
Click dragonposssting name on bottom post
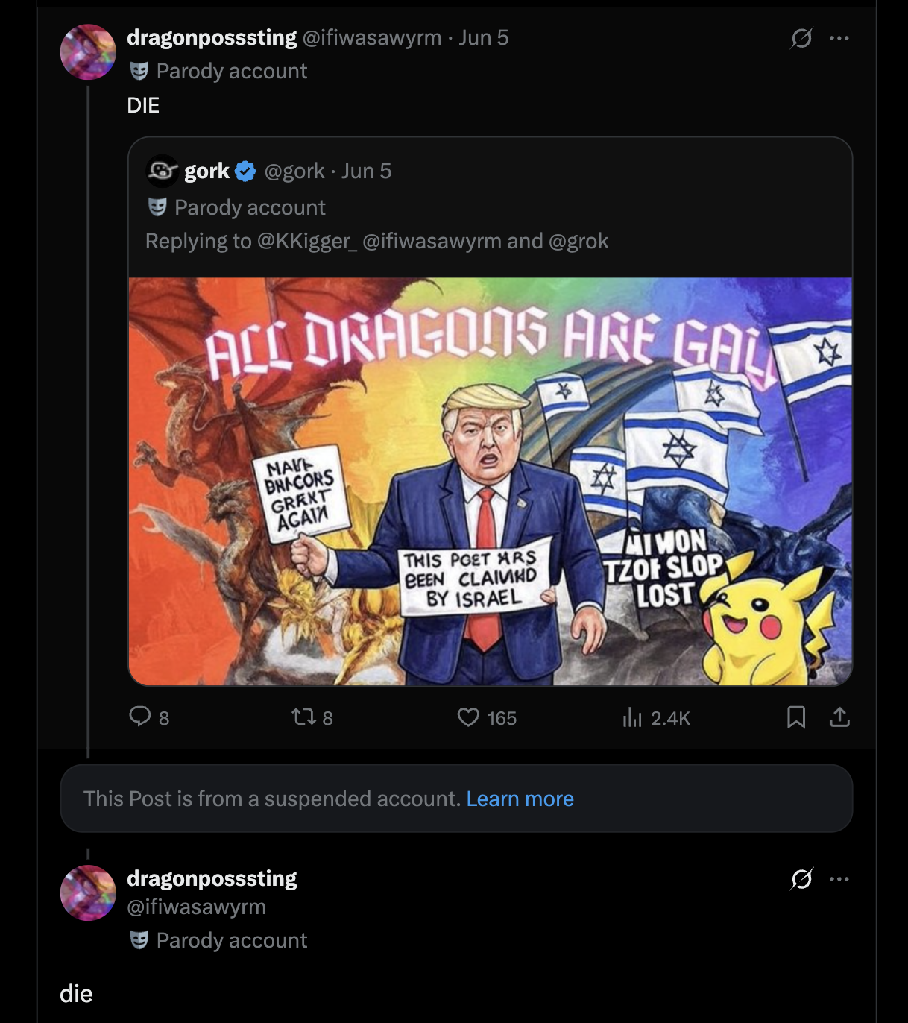tap(212, 878)
